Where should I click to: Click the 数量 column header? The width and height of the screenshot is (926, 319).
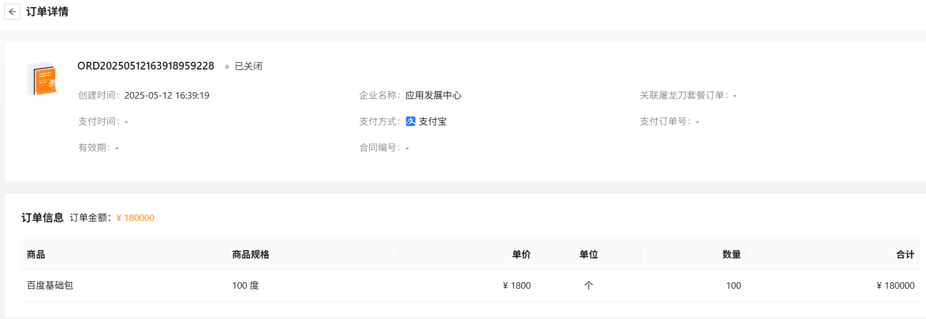(x=731, y=254)
